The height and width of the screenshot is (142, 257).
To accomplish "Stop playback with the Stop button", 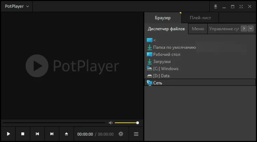I will point(23,134).
